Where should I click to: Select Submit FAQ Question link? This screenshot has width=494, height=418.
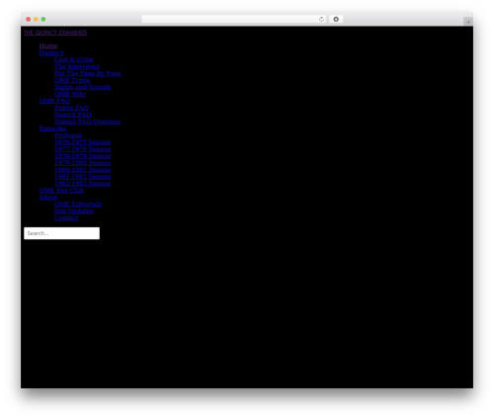(87, 122)
